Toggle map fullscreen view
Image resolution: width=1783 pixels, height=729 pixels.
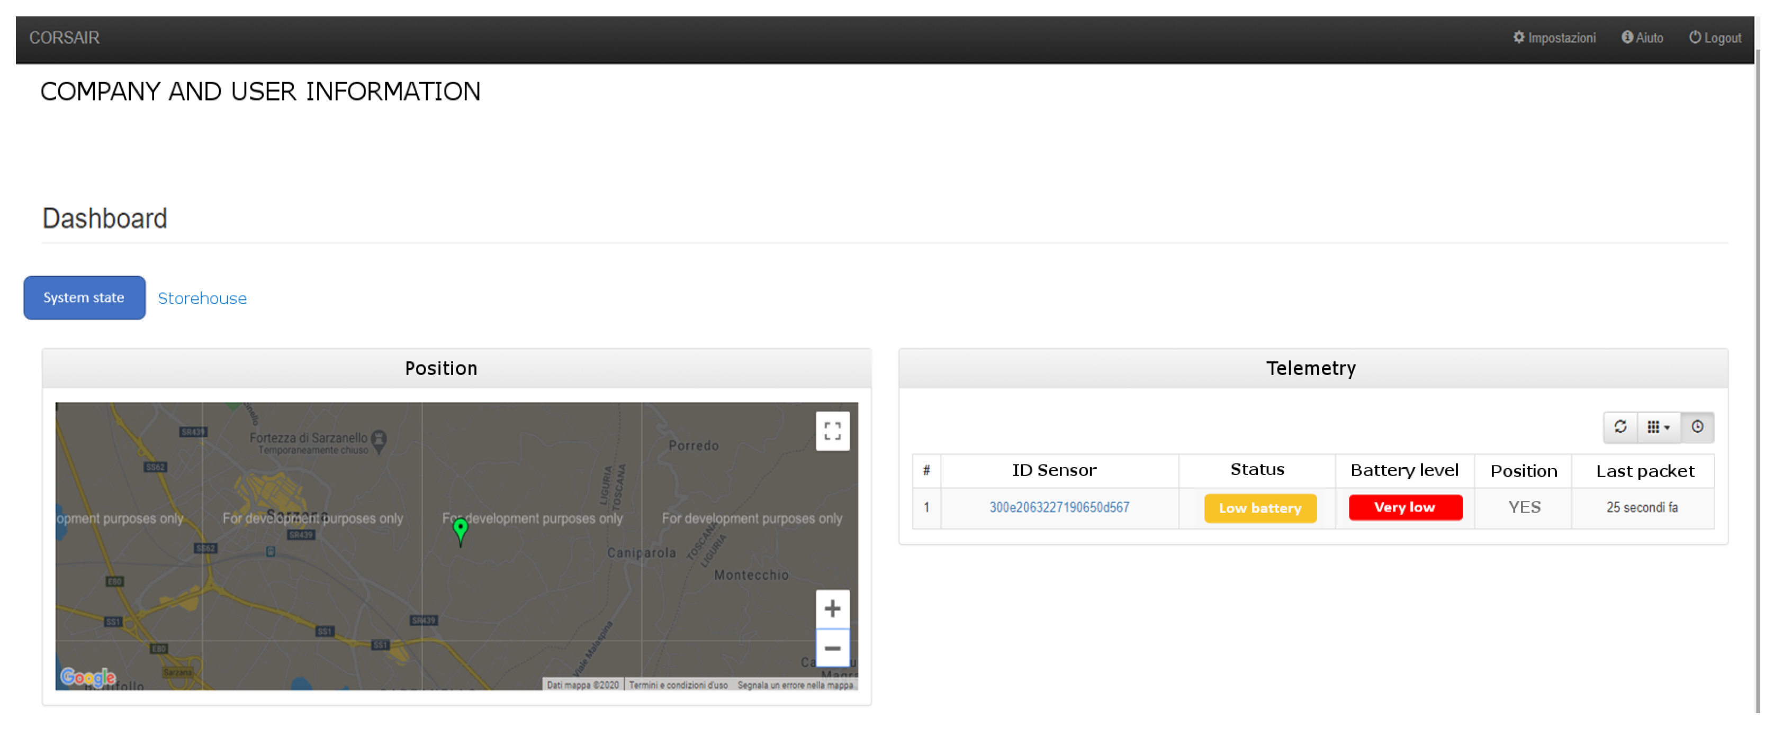pyautogui.click(x=832, y=431)
